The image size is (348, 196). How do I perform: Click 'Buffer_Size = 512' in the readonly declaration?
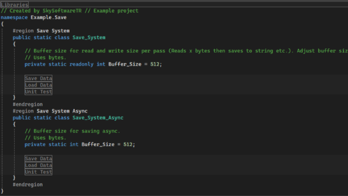tap(134, 64)
